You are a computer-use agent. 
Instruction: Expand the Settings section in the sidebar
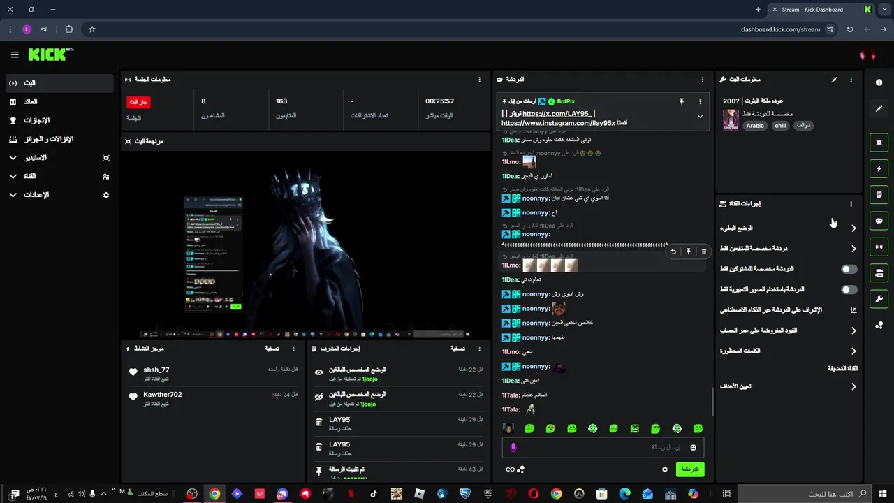point(13,195)
